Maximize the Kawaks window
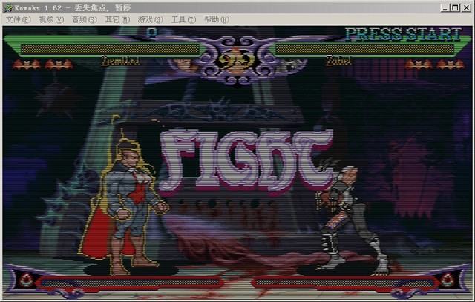 455,8
